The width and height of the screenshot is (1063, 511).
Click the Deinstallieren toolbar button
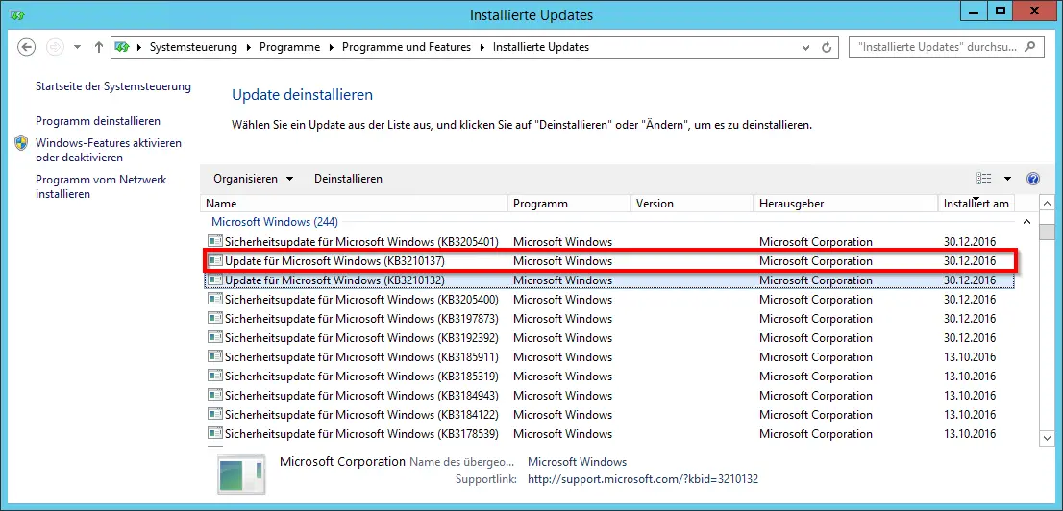tap(349, 179)
